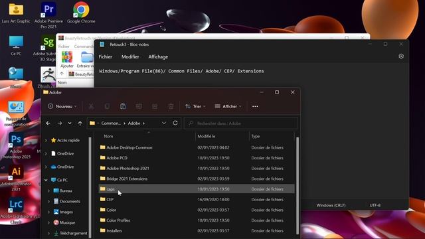
Task: Expand Accès rapide in navigation pane
Action: tap(46, 140)
